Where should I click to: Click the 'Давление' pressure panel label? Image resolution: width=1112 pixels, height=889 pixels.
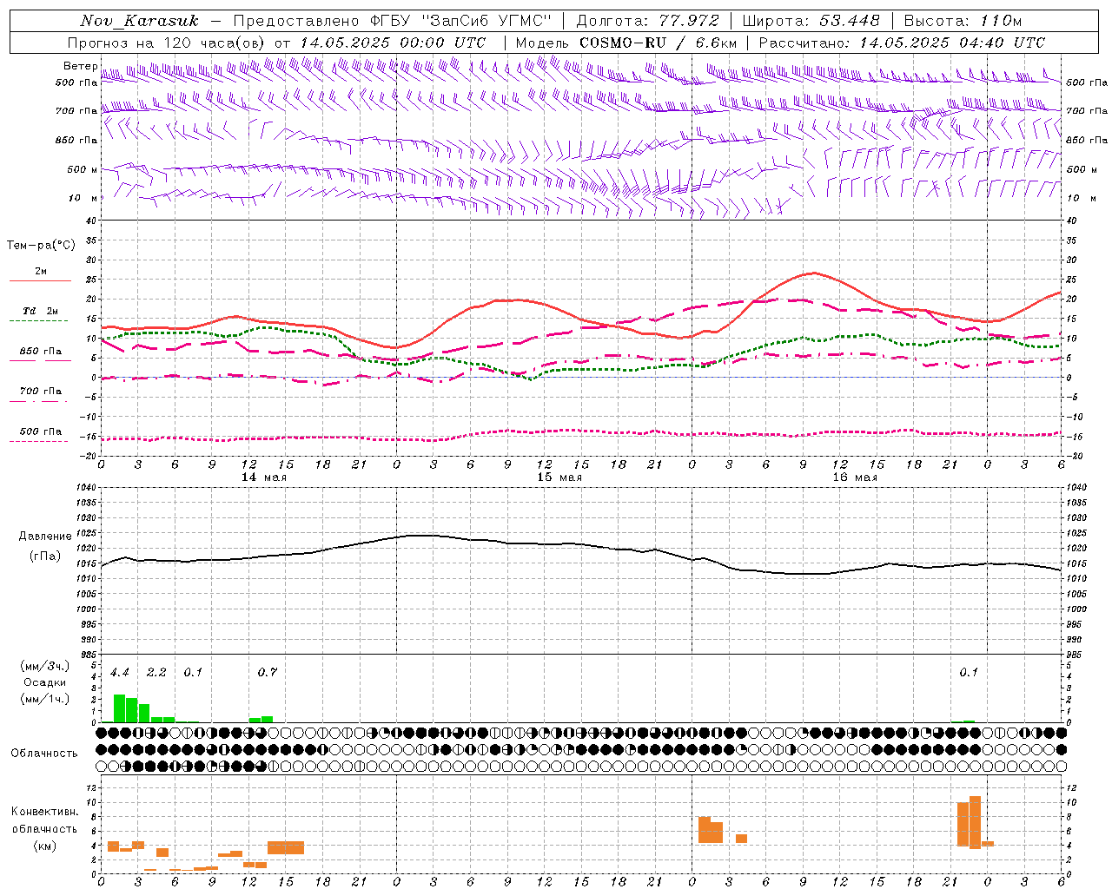point(45,537)
